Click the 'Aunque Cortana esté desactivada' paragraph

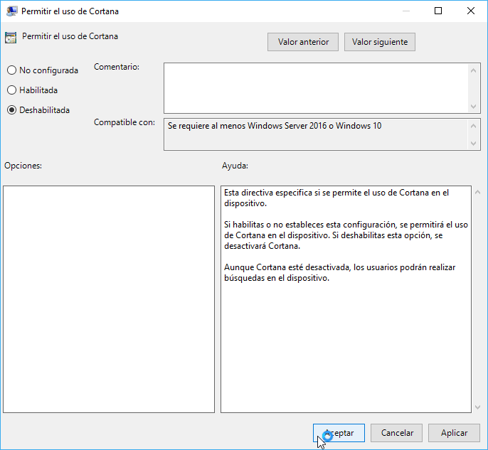[x=339, y=272]
